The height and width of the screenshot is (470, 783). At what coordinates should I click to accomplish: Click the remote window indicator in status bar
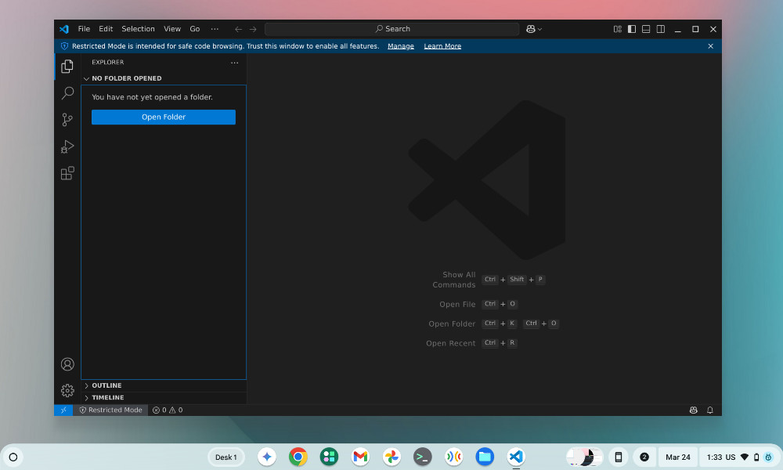coord(63,410)
